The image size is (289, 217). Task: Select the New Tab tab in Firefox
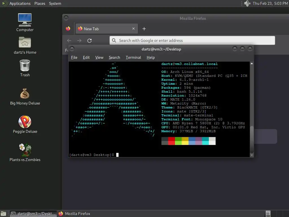[107, 29]
